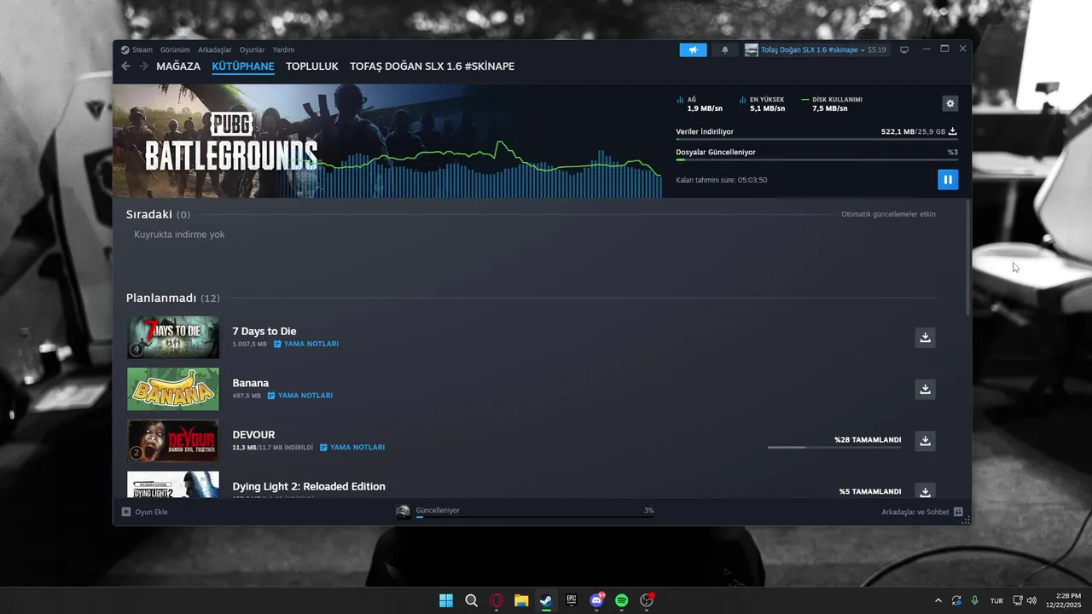Open the account name dropdown
This screenshot has height=614, width=1092.
pos(812,49)
